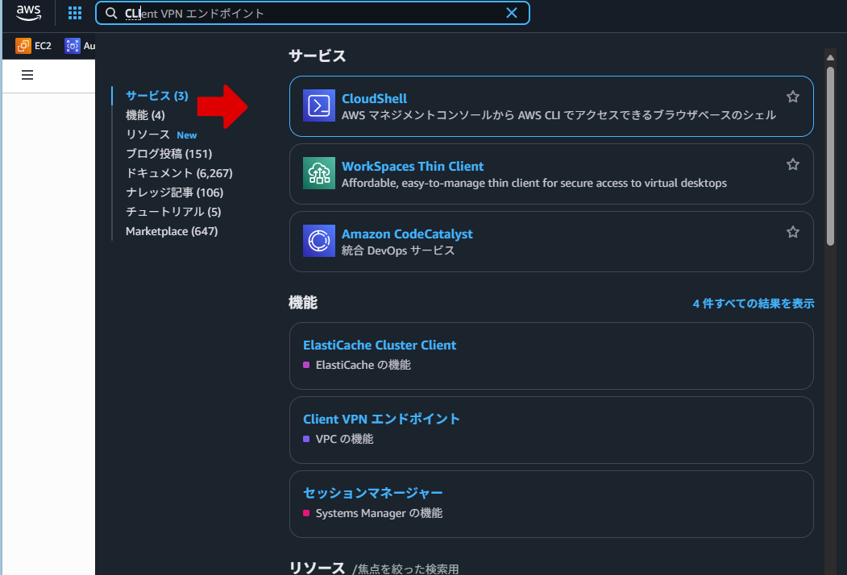The width and height of the screenshot is (847, 575).
Task: Favorite CloudShell with the star
Action: point(792,97)
